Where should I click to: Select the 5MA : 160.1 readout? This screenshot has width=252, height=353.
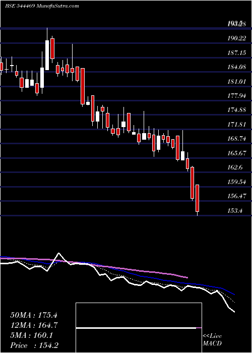pyautogui.click(x=31, y=335)
